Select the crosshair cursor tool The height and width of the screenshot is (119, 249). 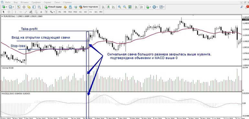[x=9, y=12]
